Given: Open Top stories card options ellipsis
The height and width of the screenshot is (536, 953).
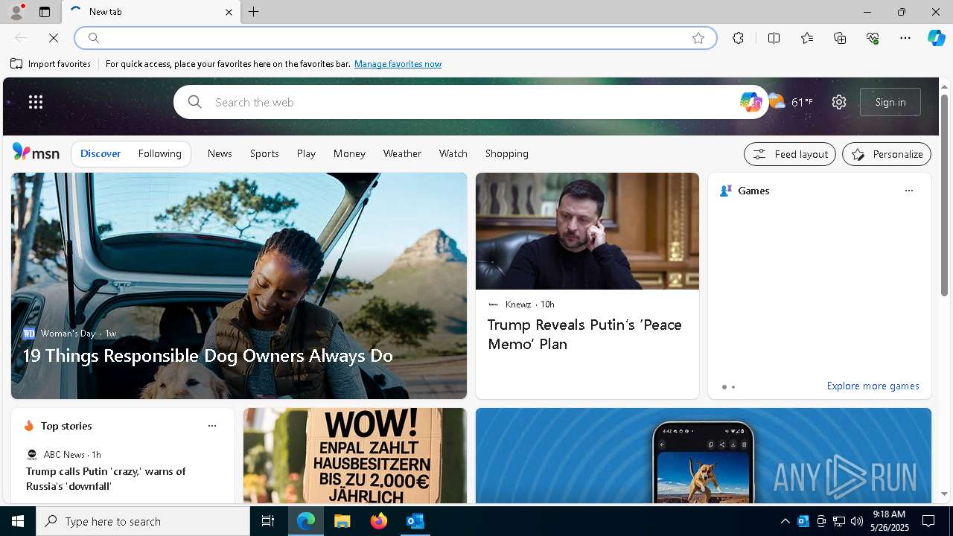Looking at the screenshot, I should pos(211,426).
